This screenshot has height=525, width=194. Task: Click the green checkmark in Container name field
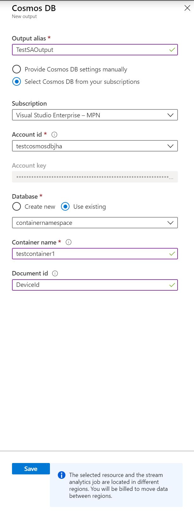[x=172, y=254]
